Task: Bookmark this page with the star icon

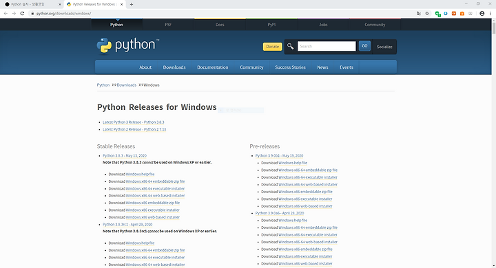Action: click(427, 13)
